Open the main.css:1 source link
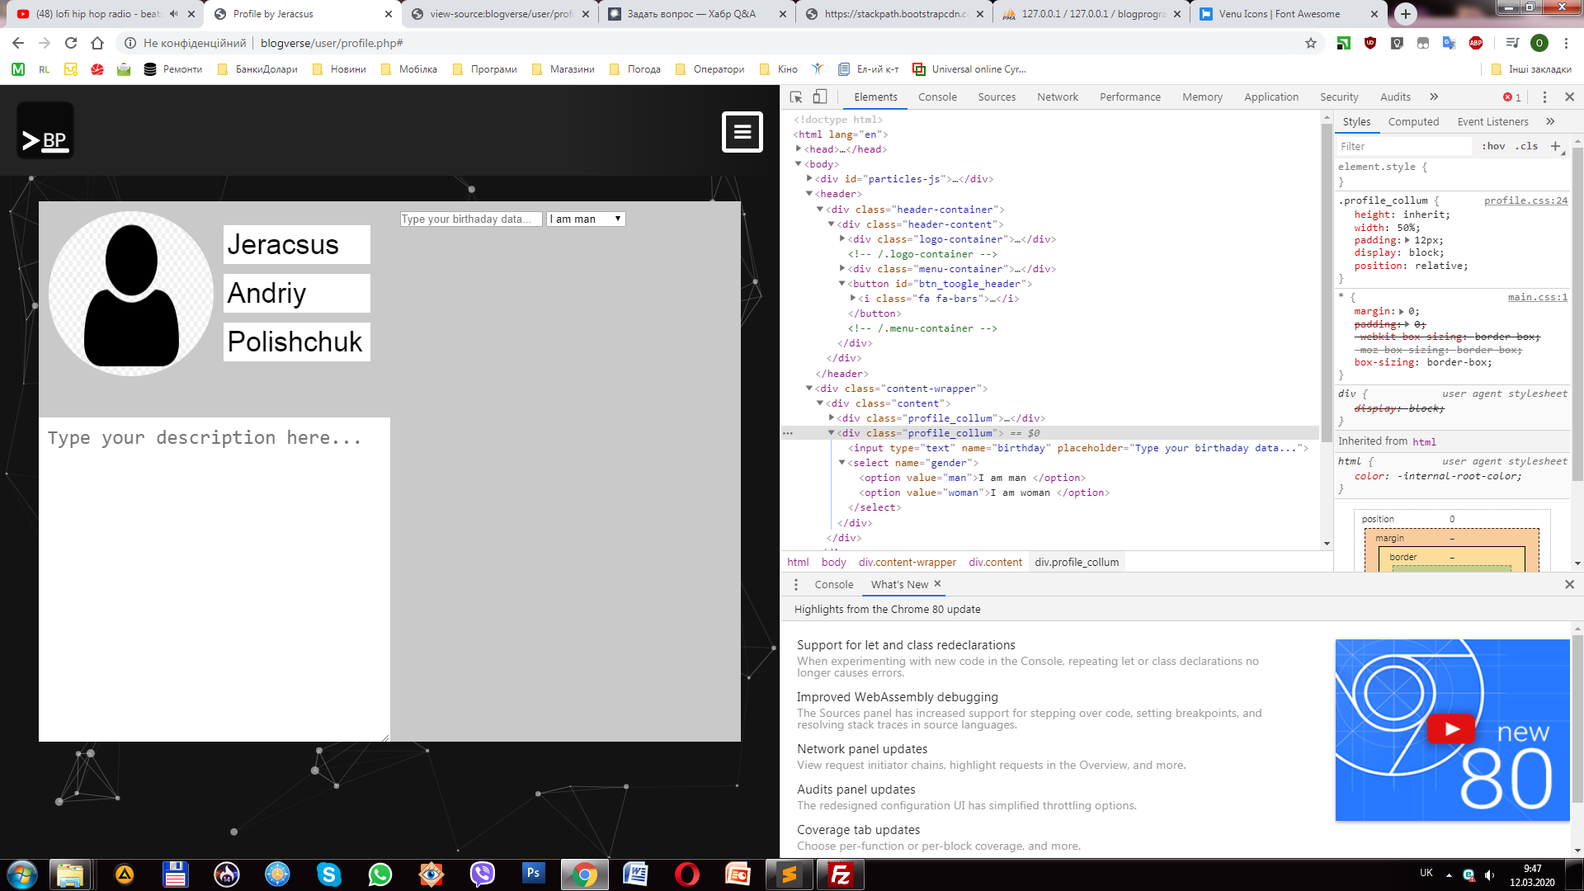The height and width of the screenshot is (891, 1584). pos(1538,297)
